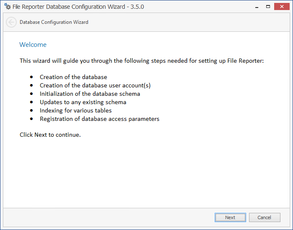Select 'Initialization of the database schema' line

click(90, 94)
